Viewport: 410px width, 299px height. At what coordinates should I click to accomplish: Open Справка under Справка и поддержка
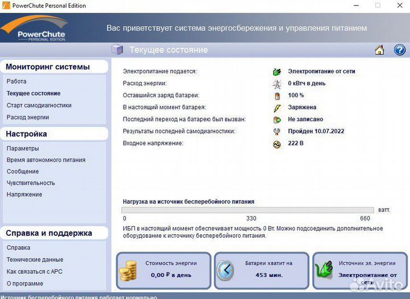pyautogui.click(x=18, y=248)
